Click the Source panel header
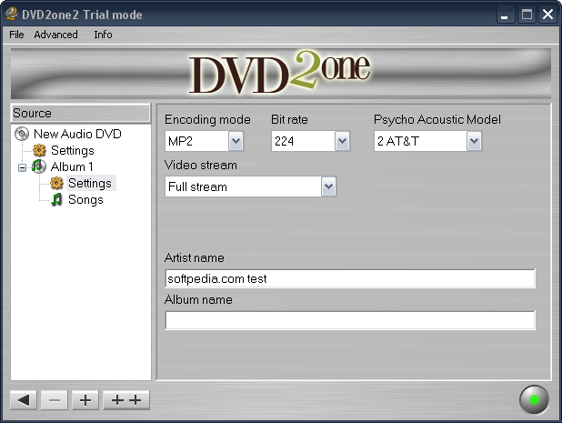This screenshot has width=562, height=423. click(81, 114)
